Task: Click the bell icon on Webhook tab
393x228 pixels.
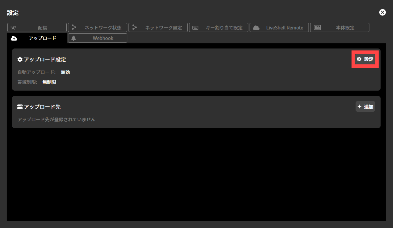Action: pos(74,38)
